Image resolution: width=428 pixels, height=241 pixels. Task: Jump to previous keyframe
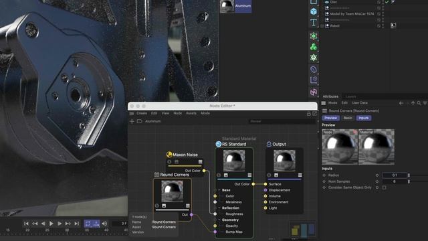pyautogui.click(x=35, y=224)
